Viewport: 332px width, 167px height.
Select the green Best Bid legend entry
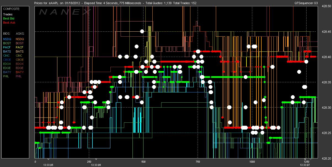pos(9,18)
